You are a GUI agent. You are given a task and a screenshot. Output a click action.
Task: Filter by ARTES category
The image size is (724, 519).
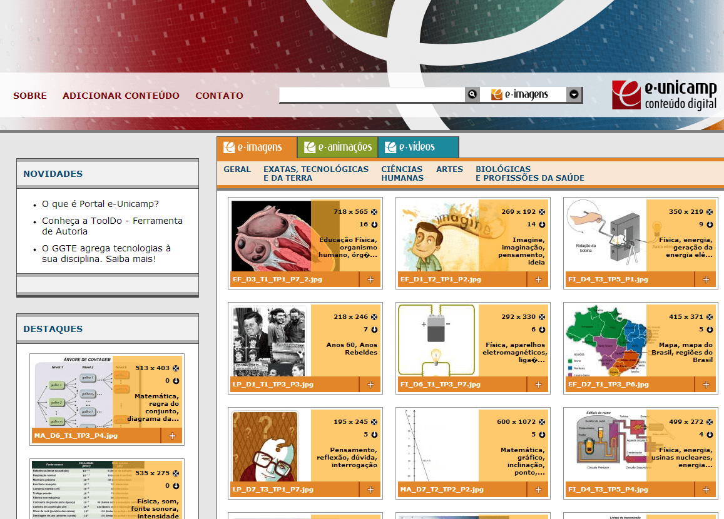click(x=449, y=169)
